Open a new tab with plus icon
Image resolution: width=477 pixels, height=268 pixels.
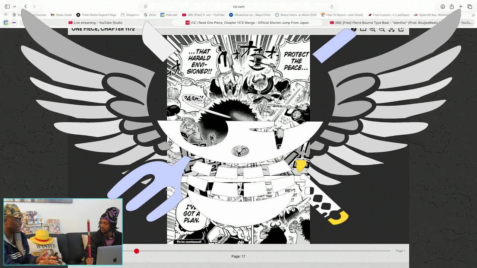pyautogui.click(x=461, y=6)
